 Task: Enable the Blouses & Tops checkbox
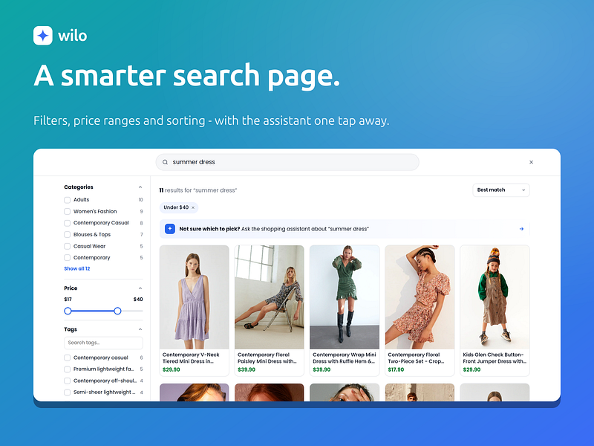pos(67,235)
